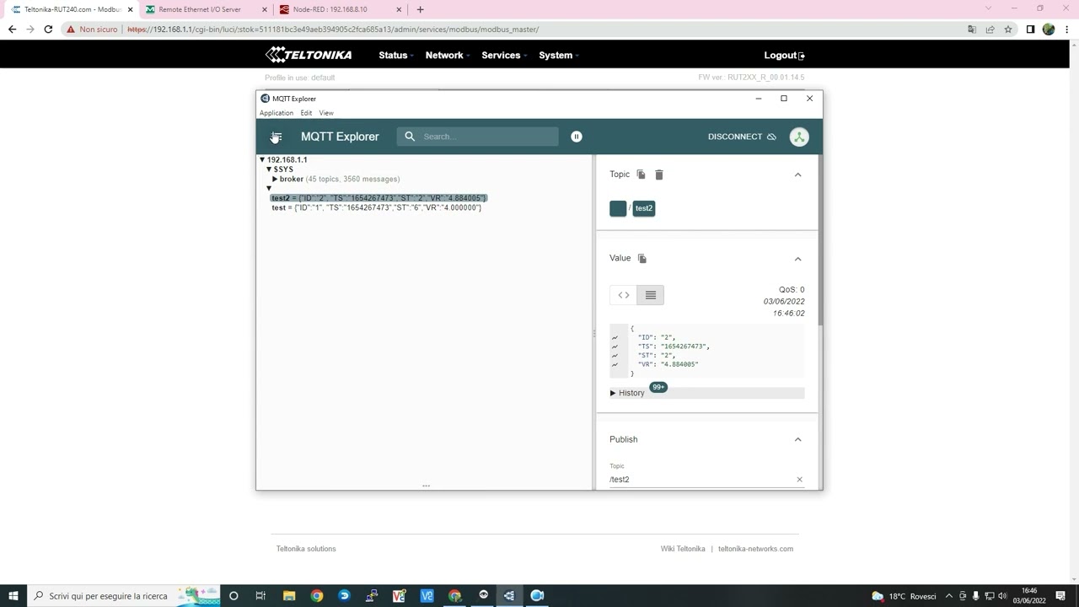Collapse the unnamed node above test2
The height and width of the screenshot is (607, 1079).
coord(269,189)
